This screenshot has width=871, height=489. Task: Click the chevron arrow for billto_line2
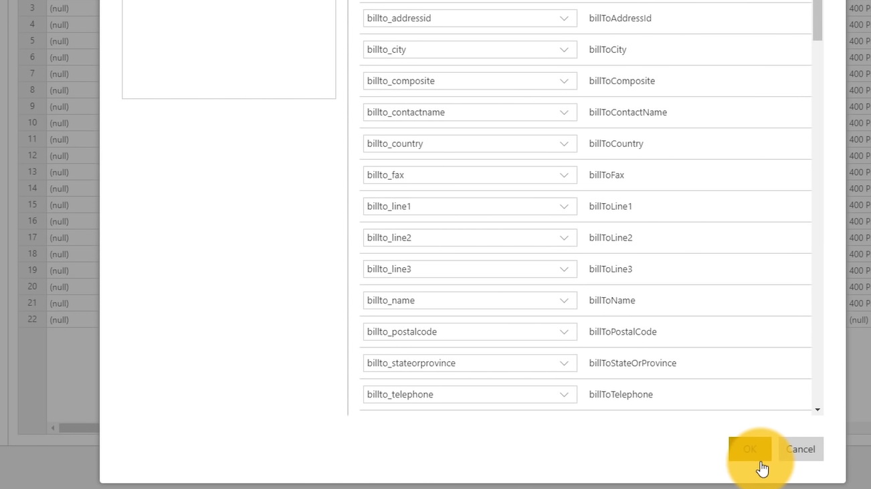click(x=564, y=238)
